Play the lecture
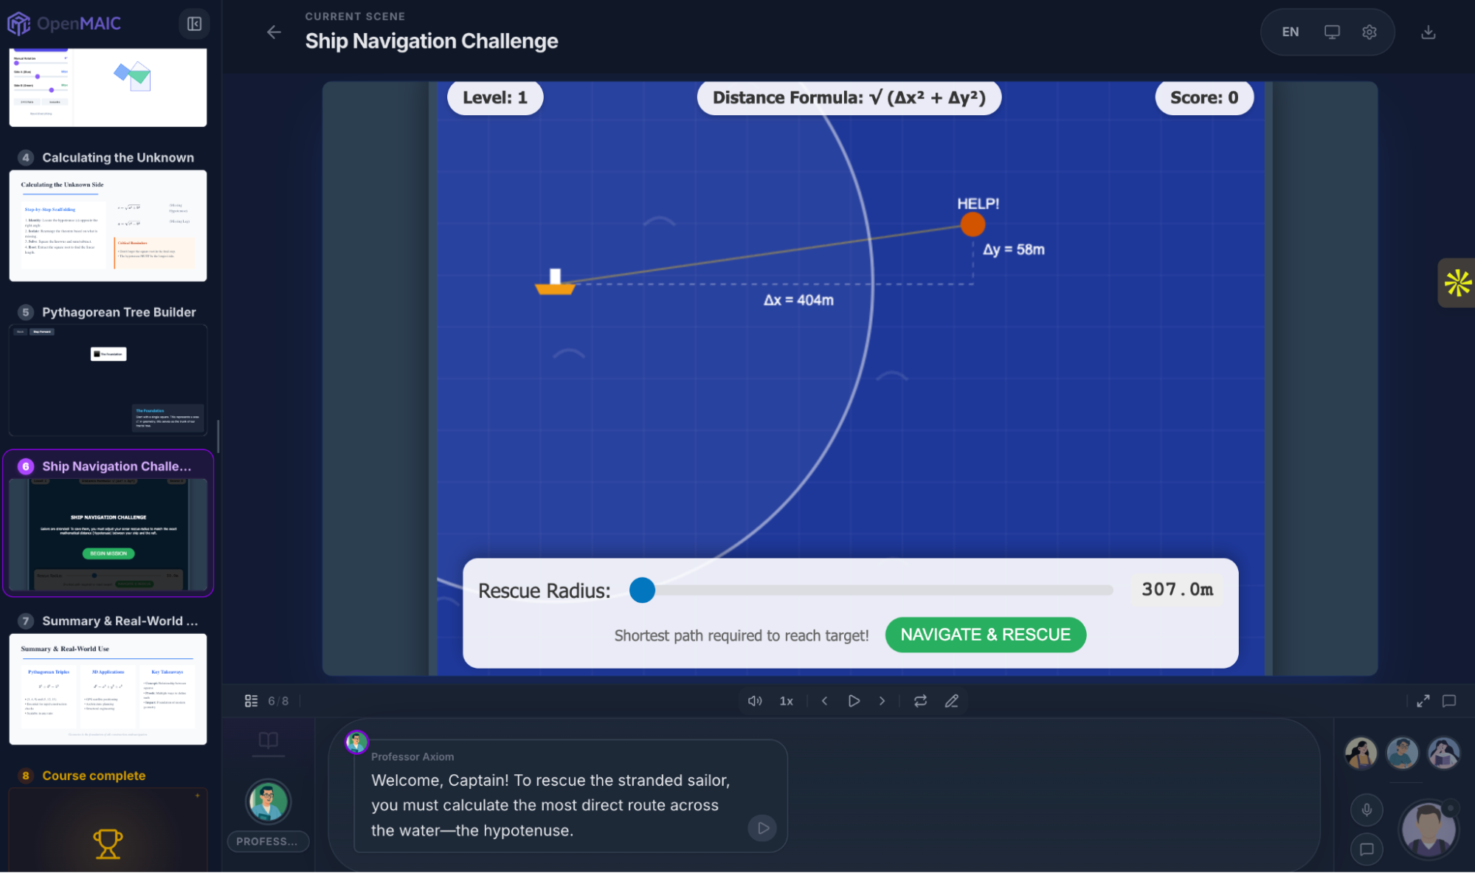The image size is (1475, 873). [x=854, y=700]
